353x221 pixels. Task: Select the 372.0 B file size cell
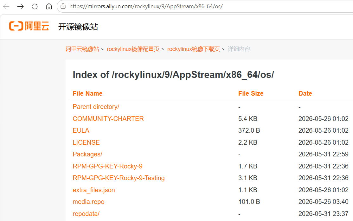(x=249, y=130)
